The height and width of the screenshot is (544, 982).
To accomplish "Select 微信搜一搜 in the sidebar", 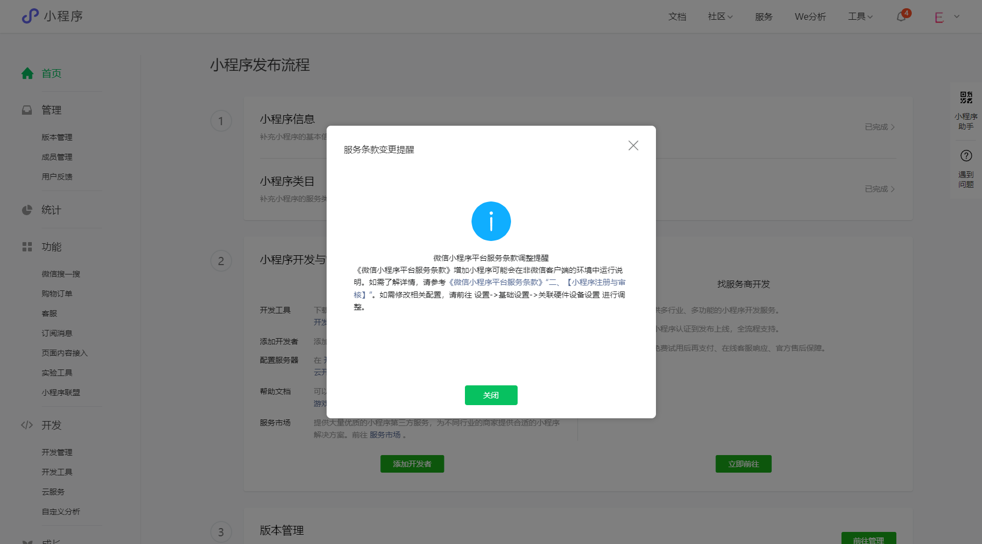I will pos(61,274).
